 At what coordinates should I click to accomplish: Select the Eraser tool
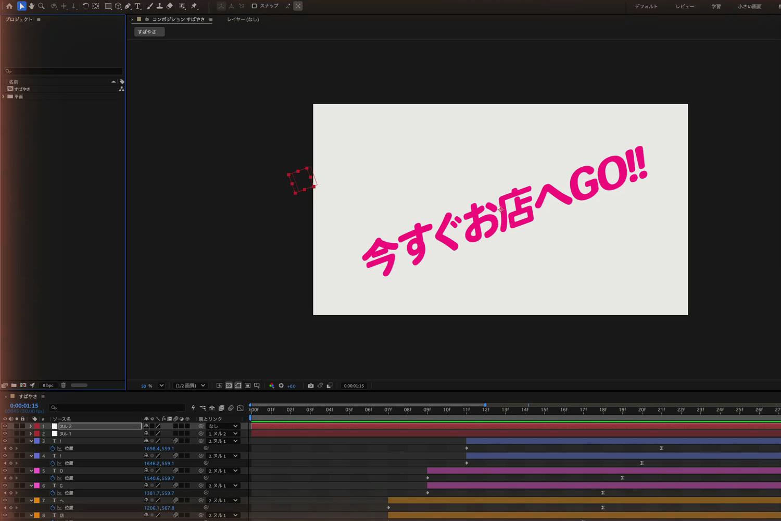[170, 6]
